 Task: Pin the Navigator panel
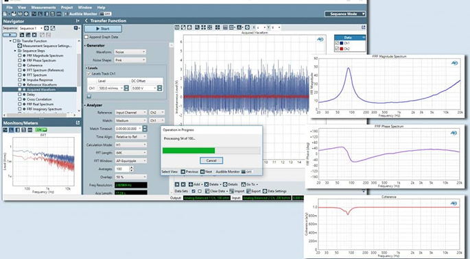click(78, 21)
